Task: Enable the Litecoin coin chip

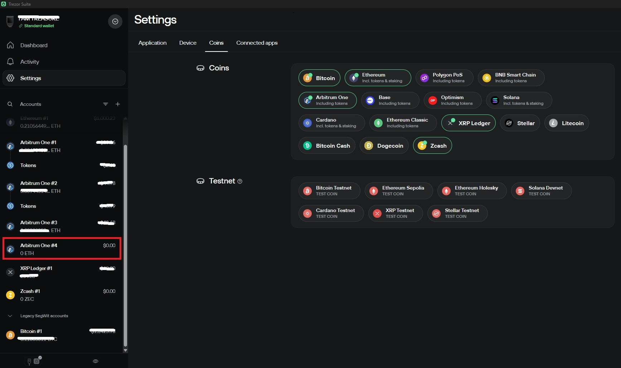Action: coord(567,123)
